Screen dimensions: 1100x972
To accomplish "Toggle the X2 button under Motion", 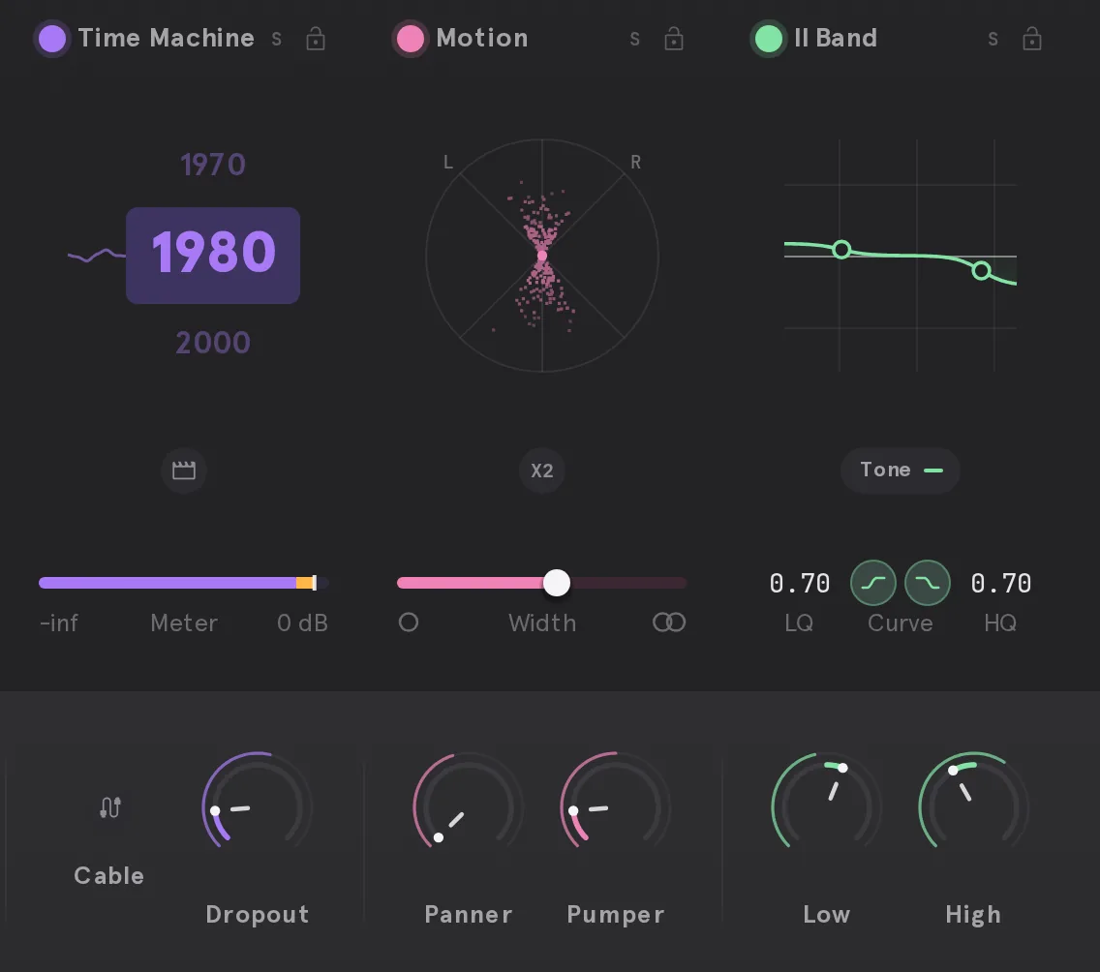I will coord(541,471).
